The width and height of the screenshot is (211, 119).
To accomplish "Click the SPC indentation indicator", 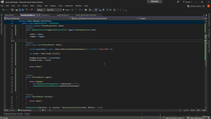I will 198,110.
